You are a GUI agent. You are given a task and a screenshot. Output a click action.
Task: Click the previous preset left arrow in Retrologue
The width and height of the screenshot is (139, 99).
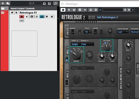[90, 17]
